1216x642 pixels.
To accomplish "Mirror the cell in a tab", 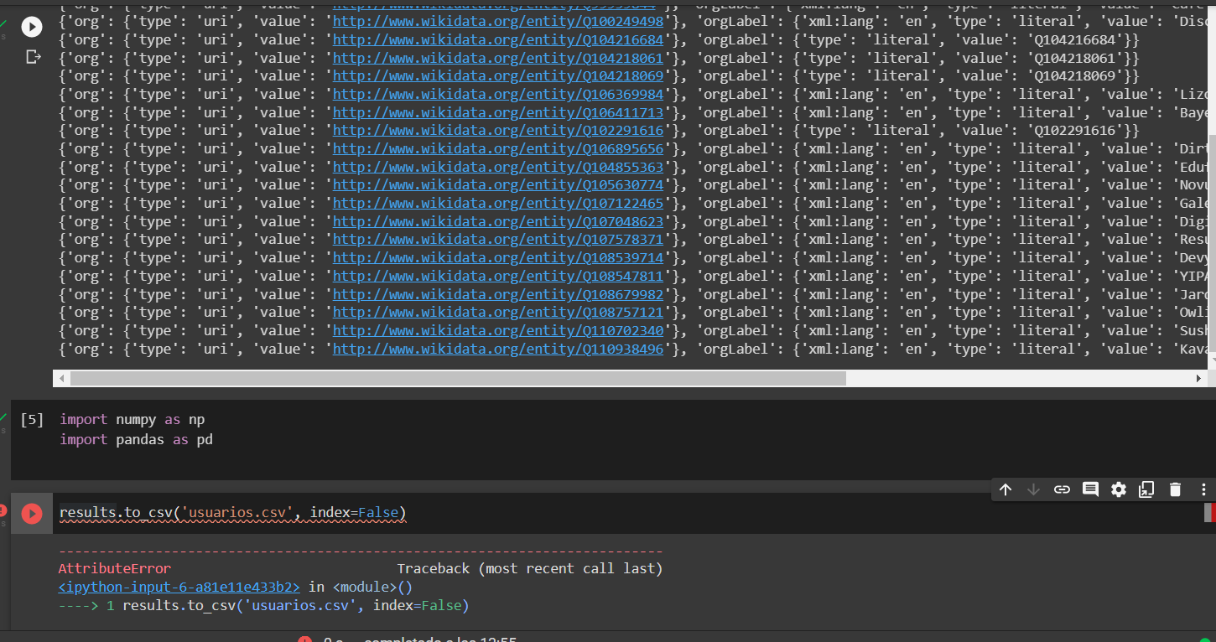I will pyautogui.click(x=1146, y=489).
